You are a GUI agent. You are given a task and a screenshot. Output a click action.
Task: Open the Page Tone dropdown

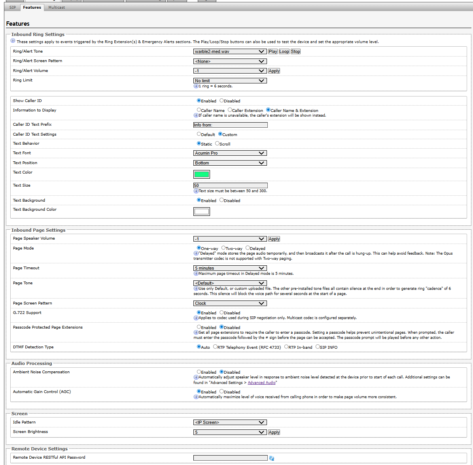tap(230, 283)
